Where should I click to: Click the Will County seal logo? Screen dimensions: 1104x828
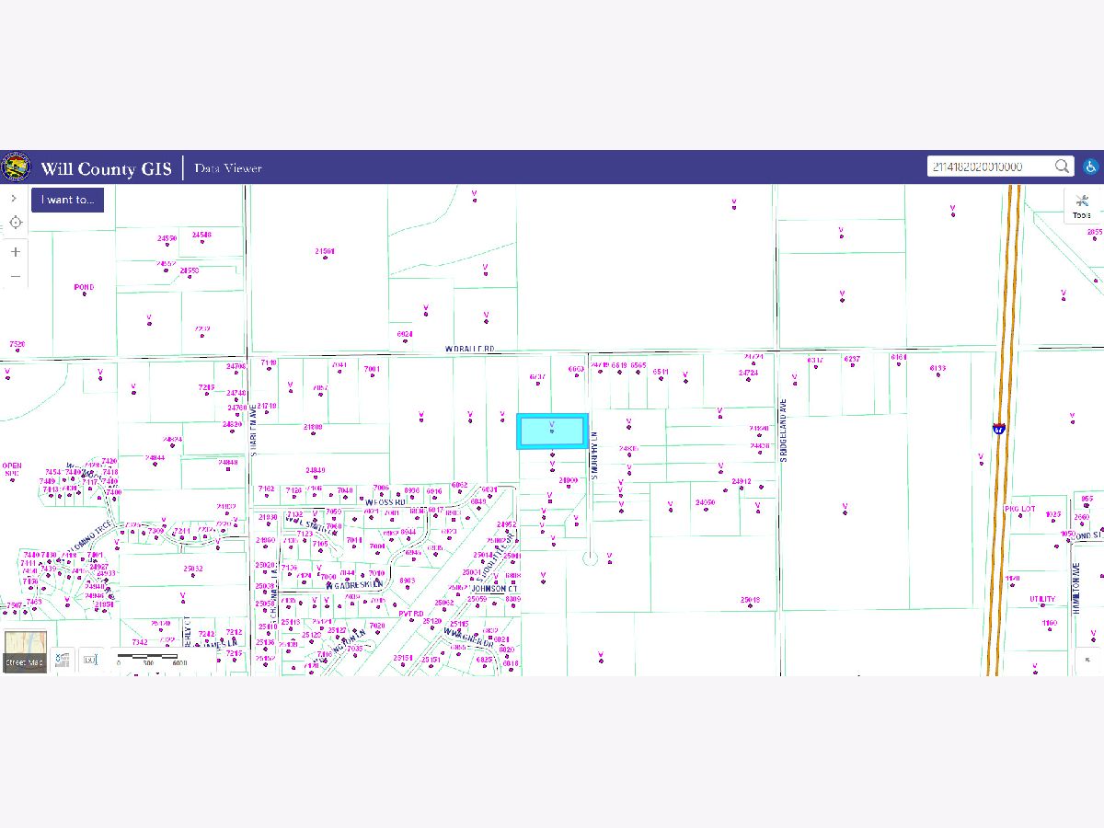[16, 167]
